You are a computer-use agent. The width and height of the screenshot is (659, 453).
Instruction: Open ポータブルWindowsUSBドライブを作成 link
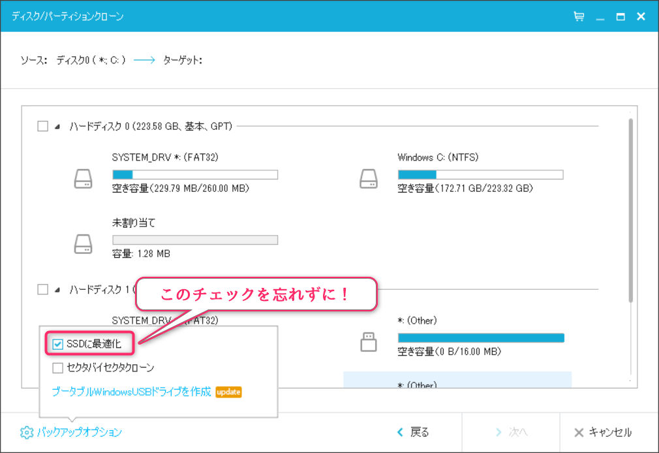[131, 392]
